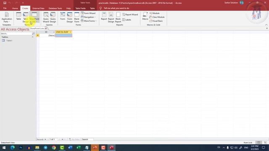Viewport: 269px width, 151px height.
Task: Click the empty cell under Click to Add
Action: [63, 35]
